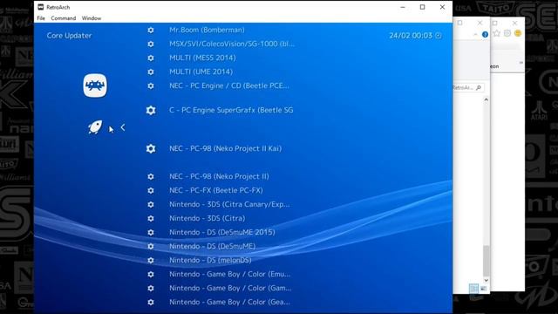
Task: Select Nintendo - DS (melonDS) core
Action: pos(210,260)
